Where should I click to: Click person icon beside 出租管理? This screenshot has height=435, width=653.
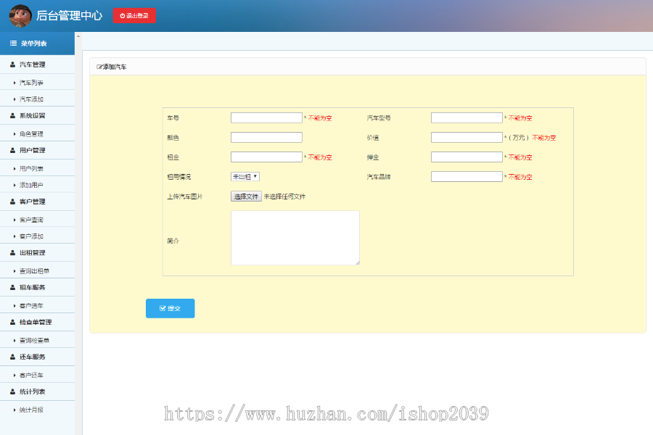pyautogui.click(x=12, y=253)
